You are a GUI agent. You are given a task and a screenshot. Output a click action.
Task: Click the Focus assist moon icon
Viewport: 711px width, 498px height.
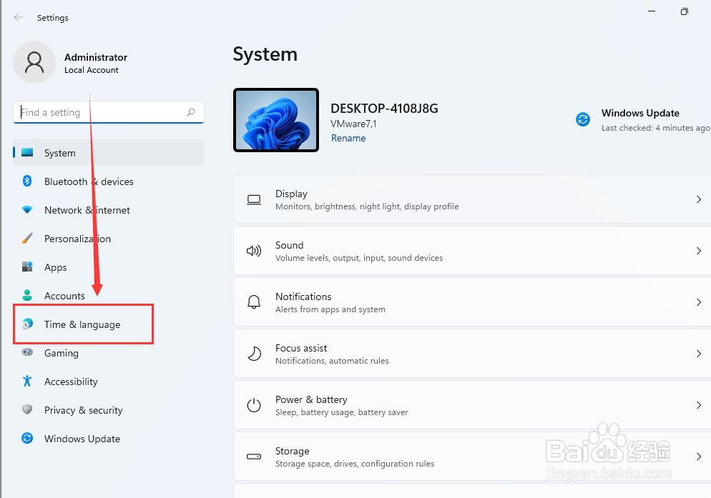(254, 354)
